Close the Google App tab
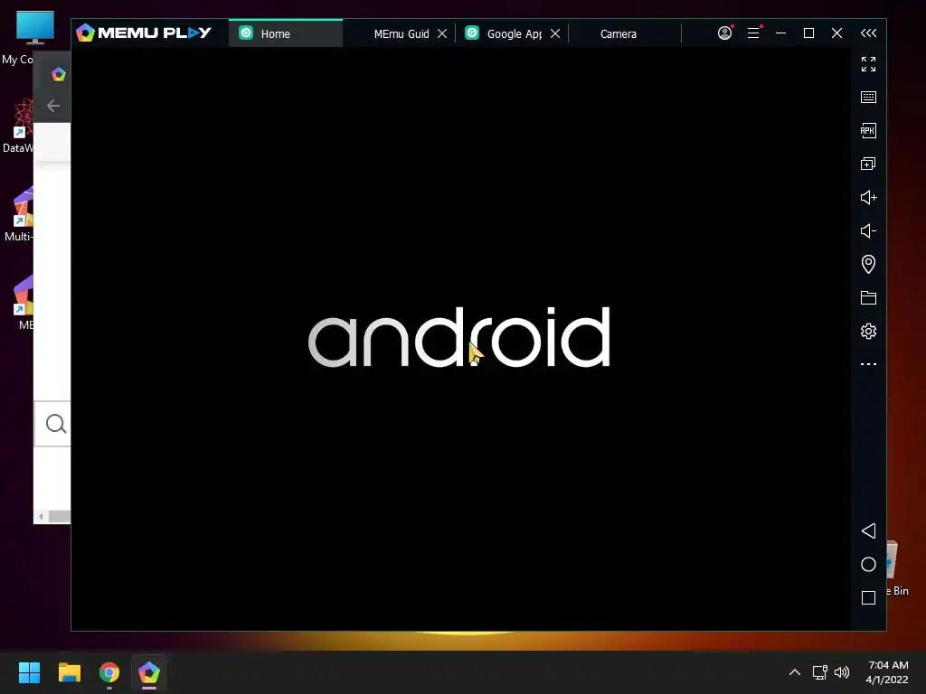 coord(555,33)
